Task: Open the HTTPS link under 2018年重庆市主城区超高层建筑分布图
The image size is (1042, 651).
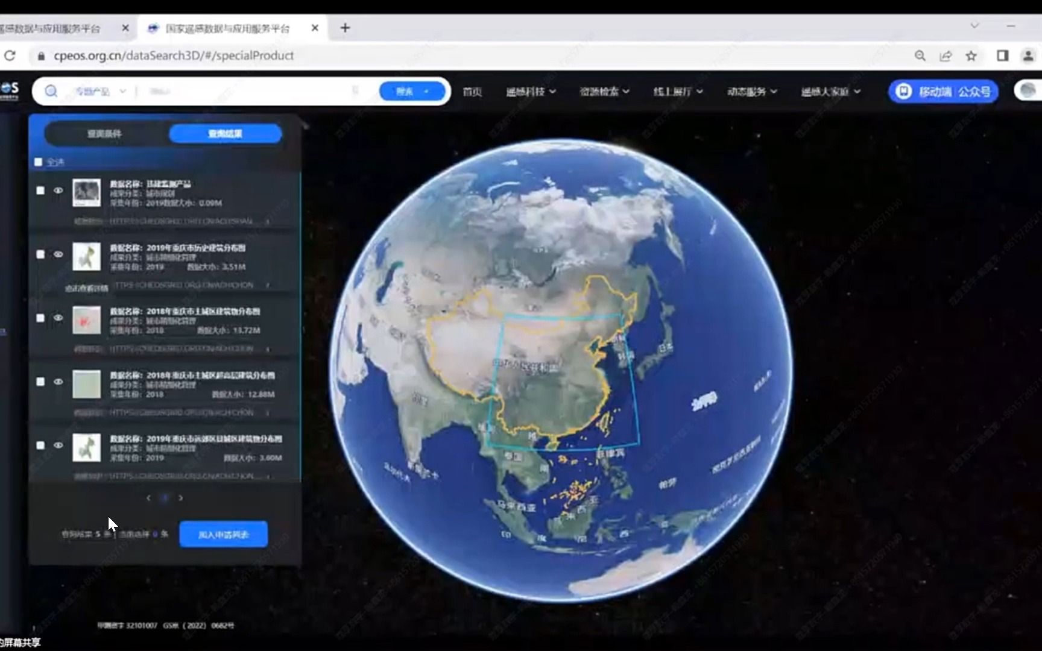Action: click(182, 412)
